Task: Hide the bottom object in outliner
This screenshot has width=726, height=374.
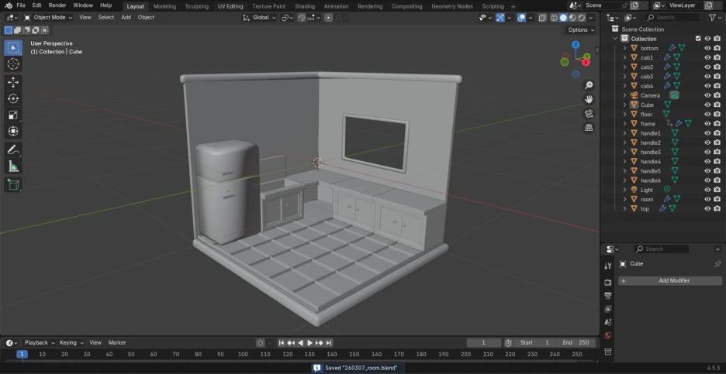Action: click(x=707, y=48)
